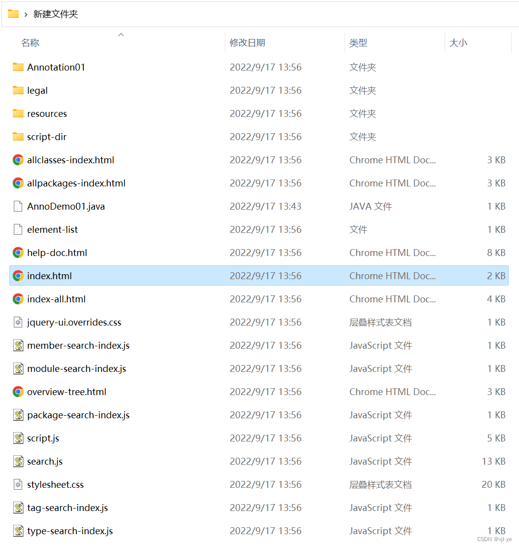Click the 新建文件夹 breadcrumb segment
Viewport: 519px width, 547px height.
[x=55, y=14]
